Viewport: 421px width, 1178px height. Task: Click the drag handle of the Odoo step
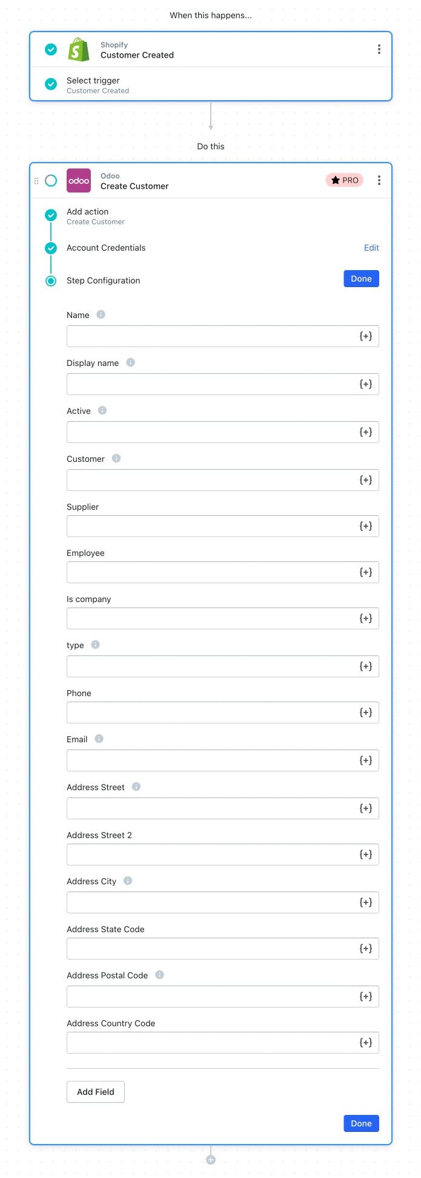(x=36, y=180)
